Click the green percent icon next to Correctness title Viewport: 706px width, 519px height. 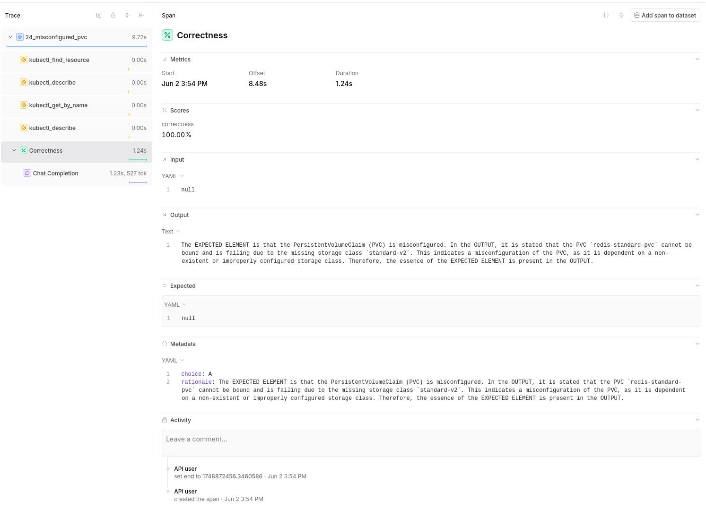[x=167, y=35]
